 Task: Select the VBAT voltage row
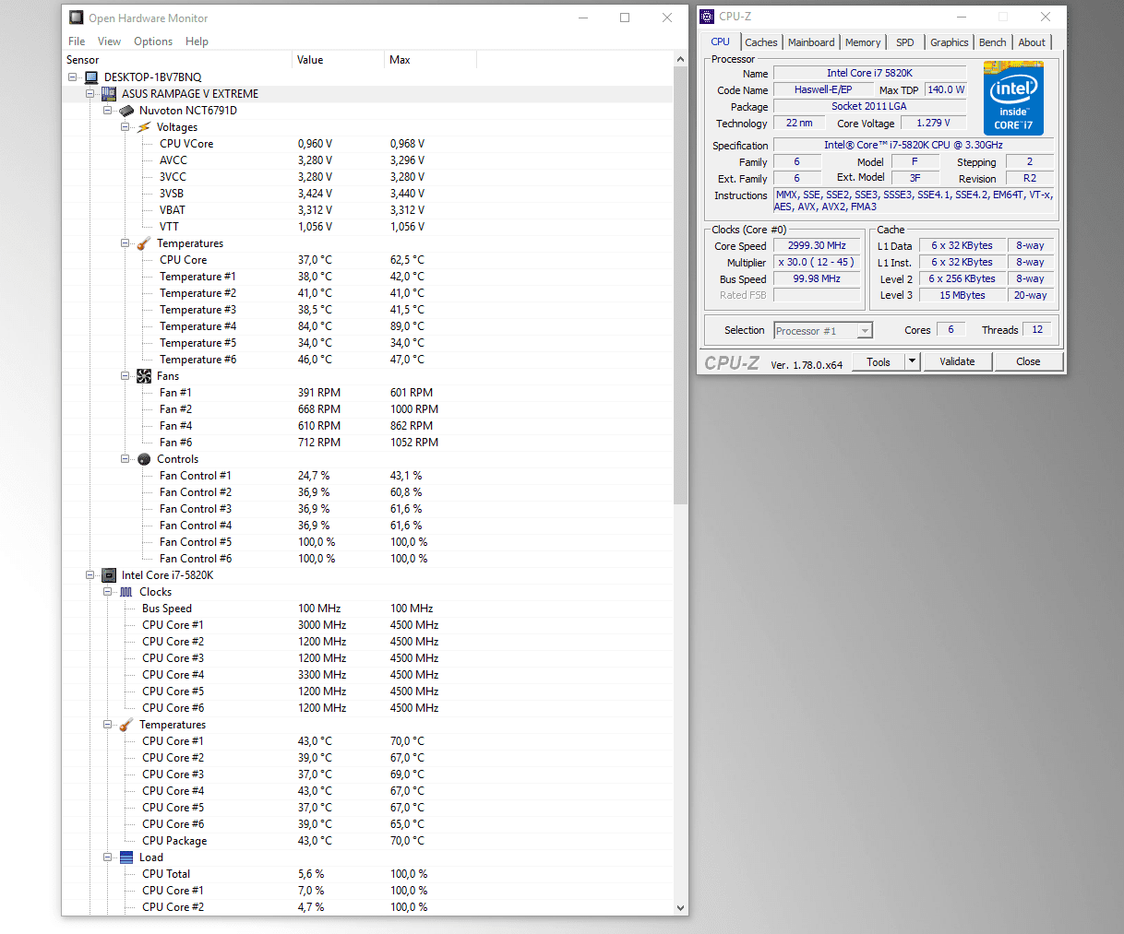point(367,210)
